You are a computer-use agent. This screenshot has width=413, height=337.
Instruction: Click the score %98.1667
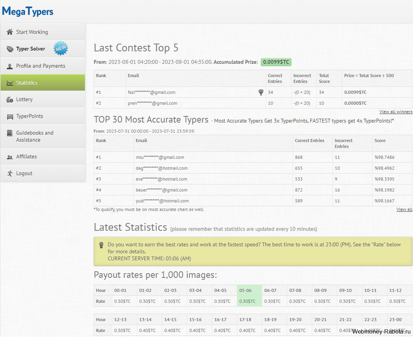(x=384, y=201)
